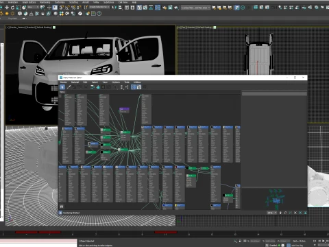329x247 pixels.
Task: Click the Zoom tool in Slate navigation bar
Action: coord(285,213)
